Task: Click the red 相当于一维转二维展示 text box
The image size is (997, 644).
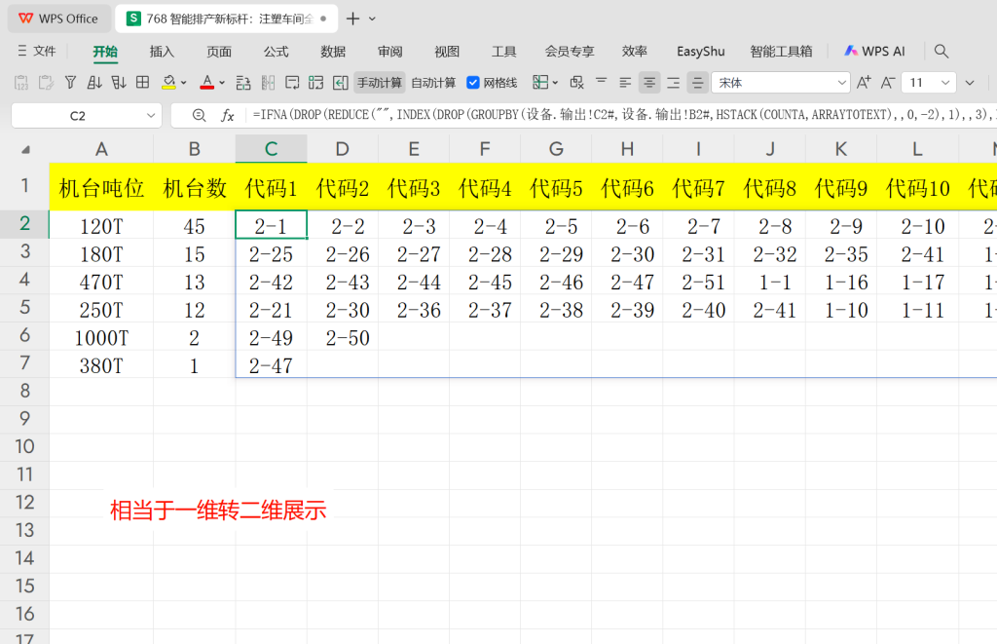Action: point(218,510)
